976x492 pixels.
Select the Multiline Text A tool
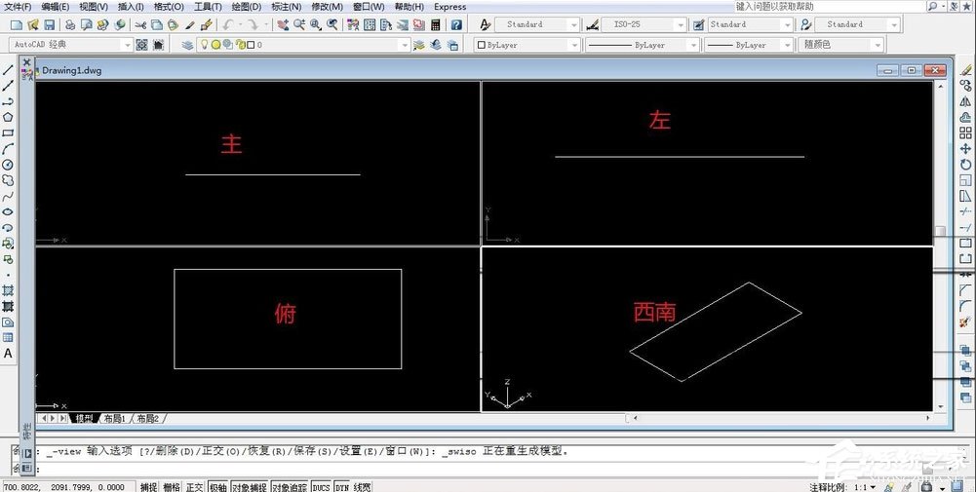point(8,354)
